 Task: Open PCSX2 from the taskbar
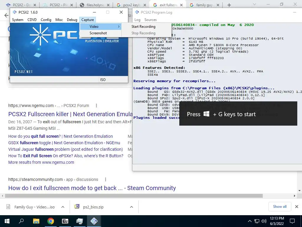[x=94, y=221]
